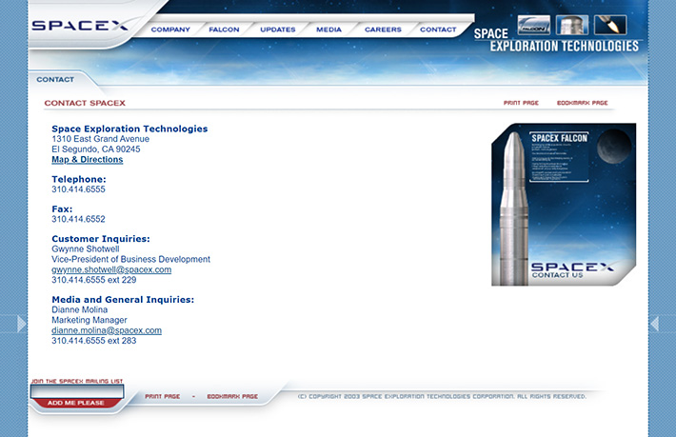Click footer Bookmark Page link

[232, 396]
